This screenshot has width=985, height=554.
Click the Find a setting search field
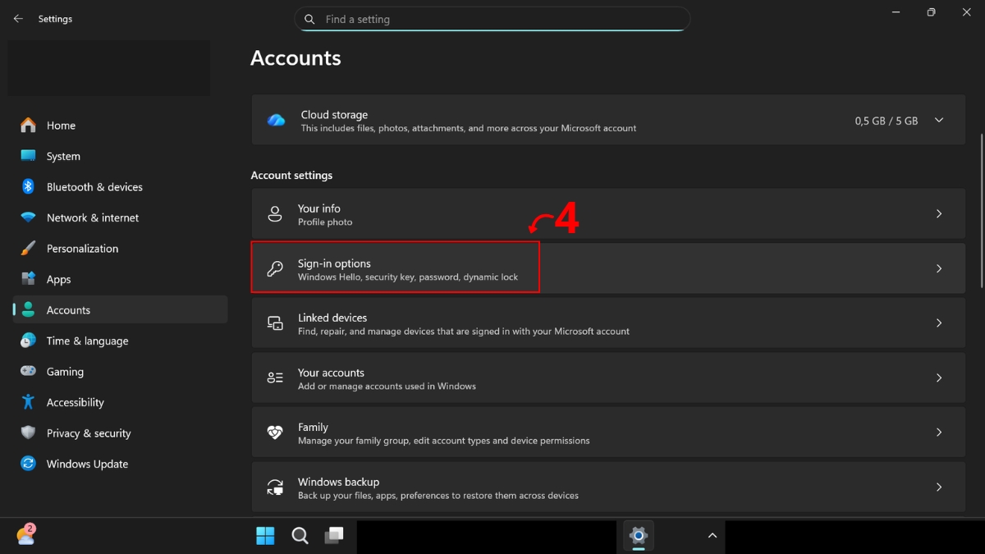(x=492, y=19)
